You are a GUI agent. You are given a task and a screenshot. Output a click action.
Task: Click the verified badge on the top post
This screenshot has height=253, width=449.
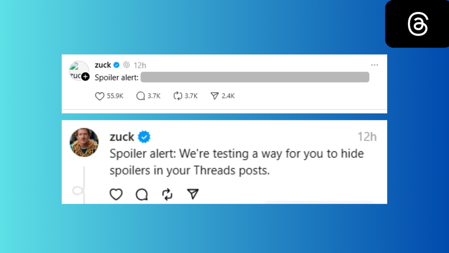coord(116,65)
